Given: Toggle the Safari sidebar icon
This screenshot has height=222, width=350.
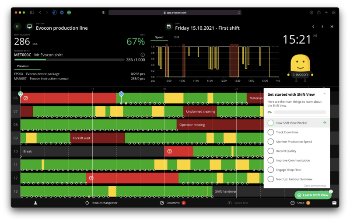Looking at the screenshot, I should click(x=32, y=13).
